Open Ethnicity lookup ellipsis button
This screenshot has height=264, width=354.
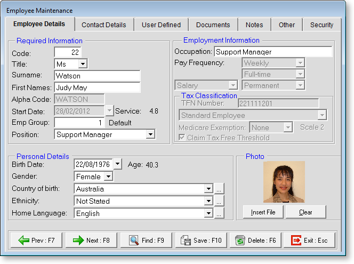tap(220, 201)
